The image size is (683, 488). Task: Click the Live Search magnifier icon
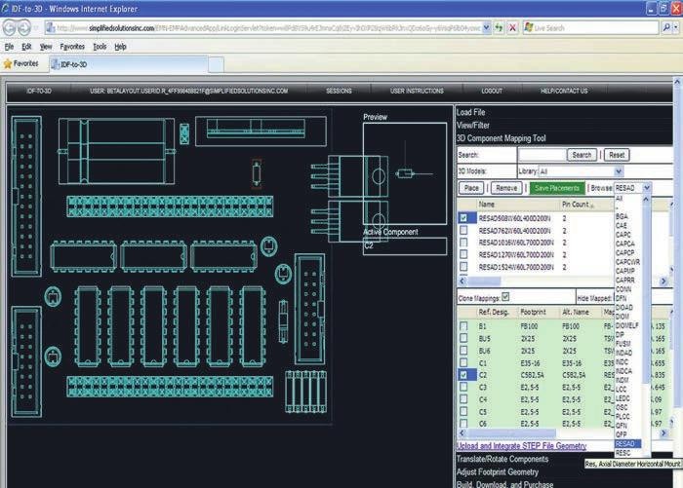click(x=666, y=28)
